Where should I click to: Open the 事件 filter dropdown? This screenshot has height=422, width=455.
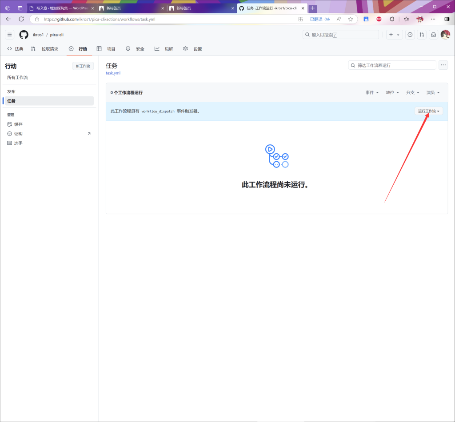pos(372,92)
